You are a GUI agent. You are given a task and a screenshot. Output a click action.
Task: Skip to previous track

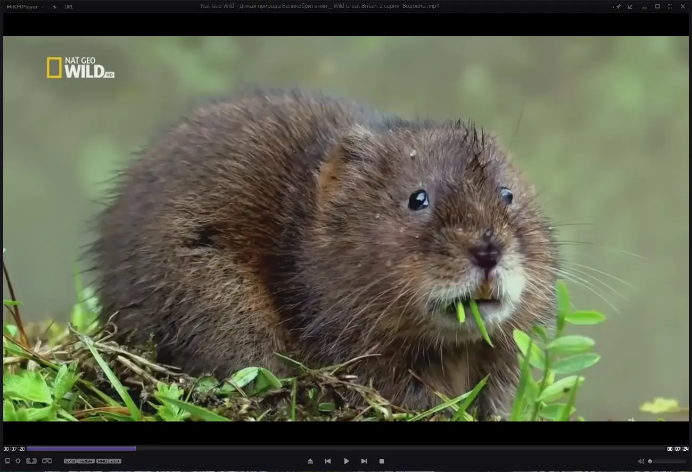point(328,461)
